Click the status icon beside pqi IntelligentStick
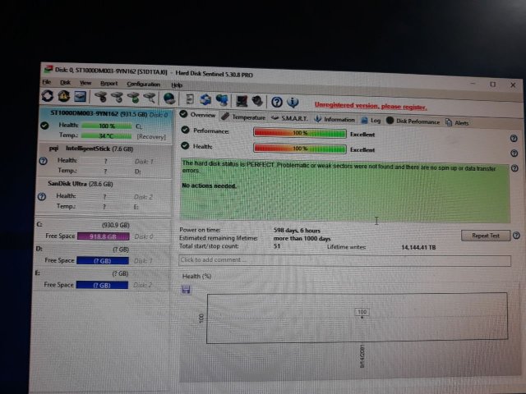This screenshot has height=394, width=526. (43, 161)
